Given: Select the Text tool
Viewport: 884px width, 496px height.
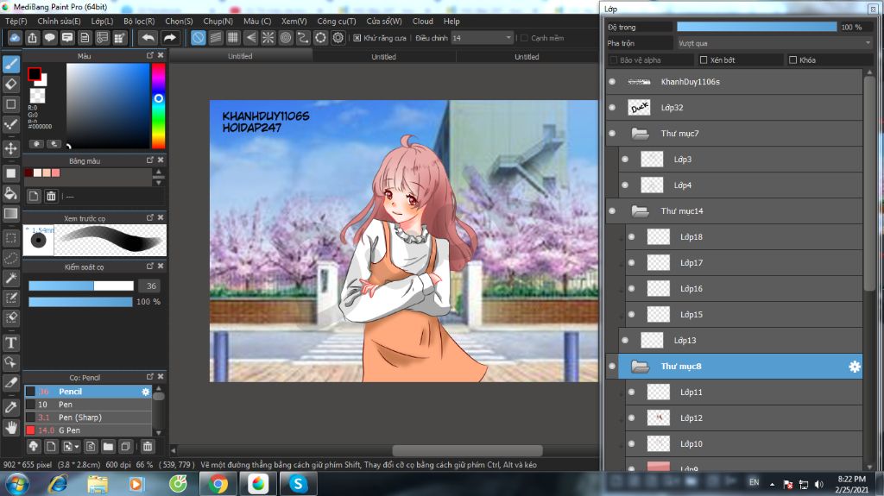Looking at the screenshot, I should tap(10, 342).
